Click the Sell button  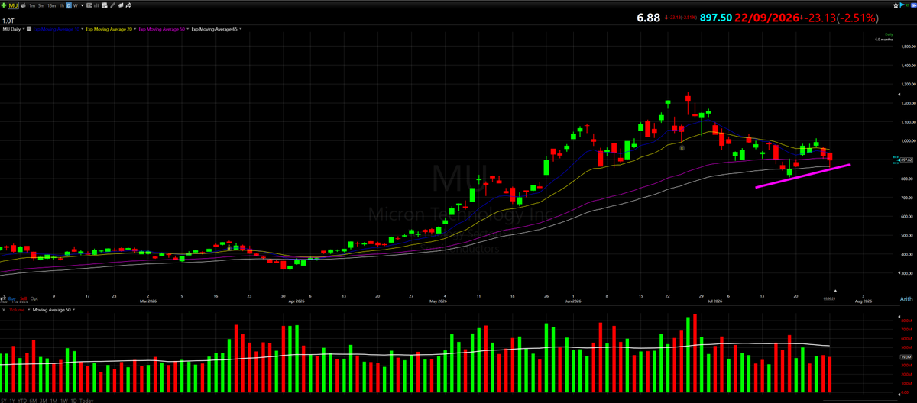pos(23,298)
